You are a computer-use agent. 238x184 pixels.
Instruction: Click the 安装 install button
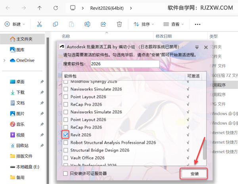point(194,174)
